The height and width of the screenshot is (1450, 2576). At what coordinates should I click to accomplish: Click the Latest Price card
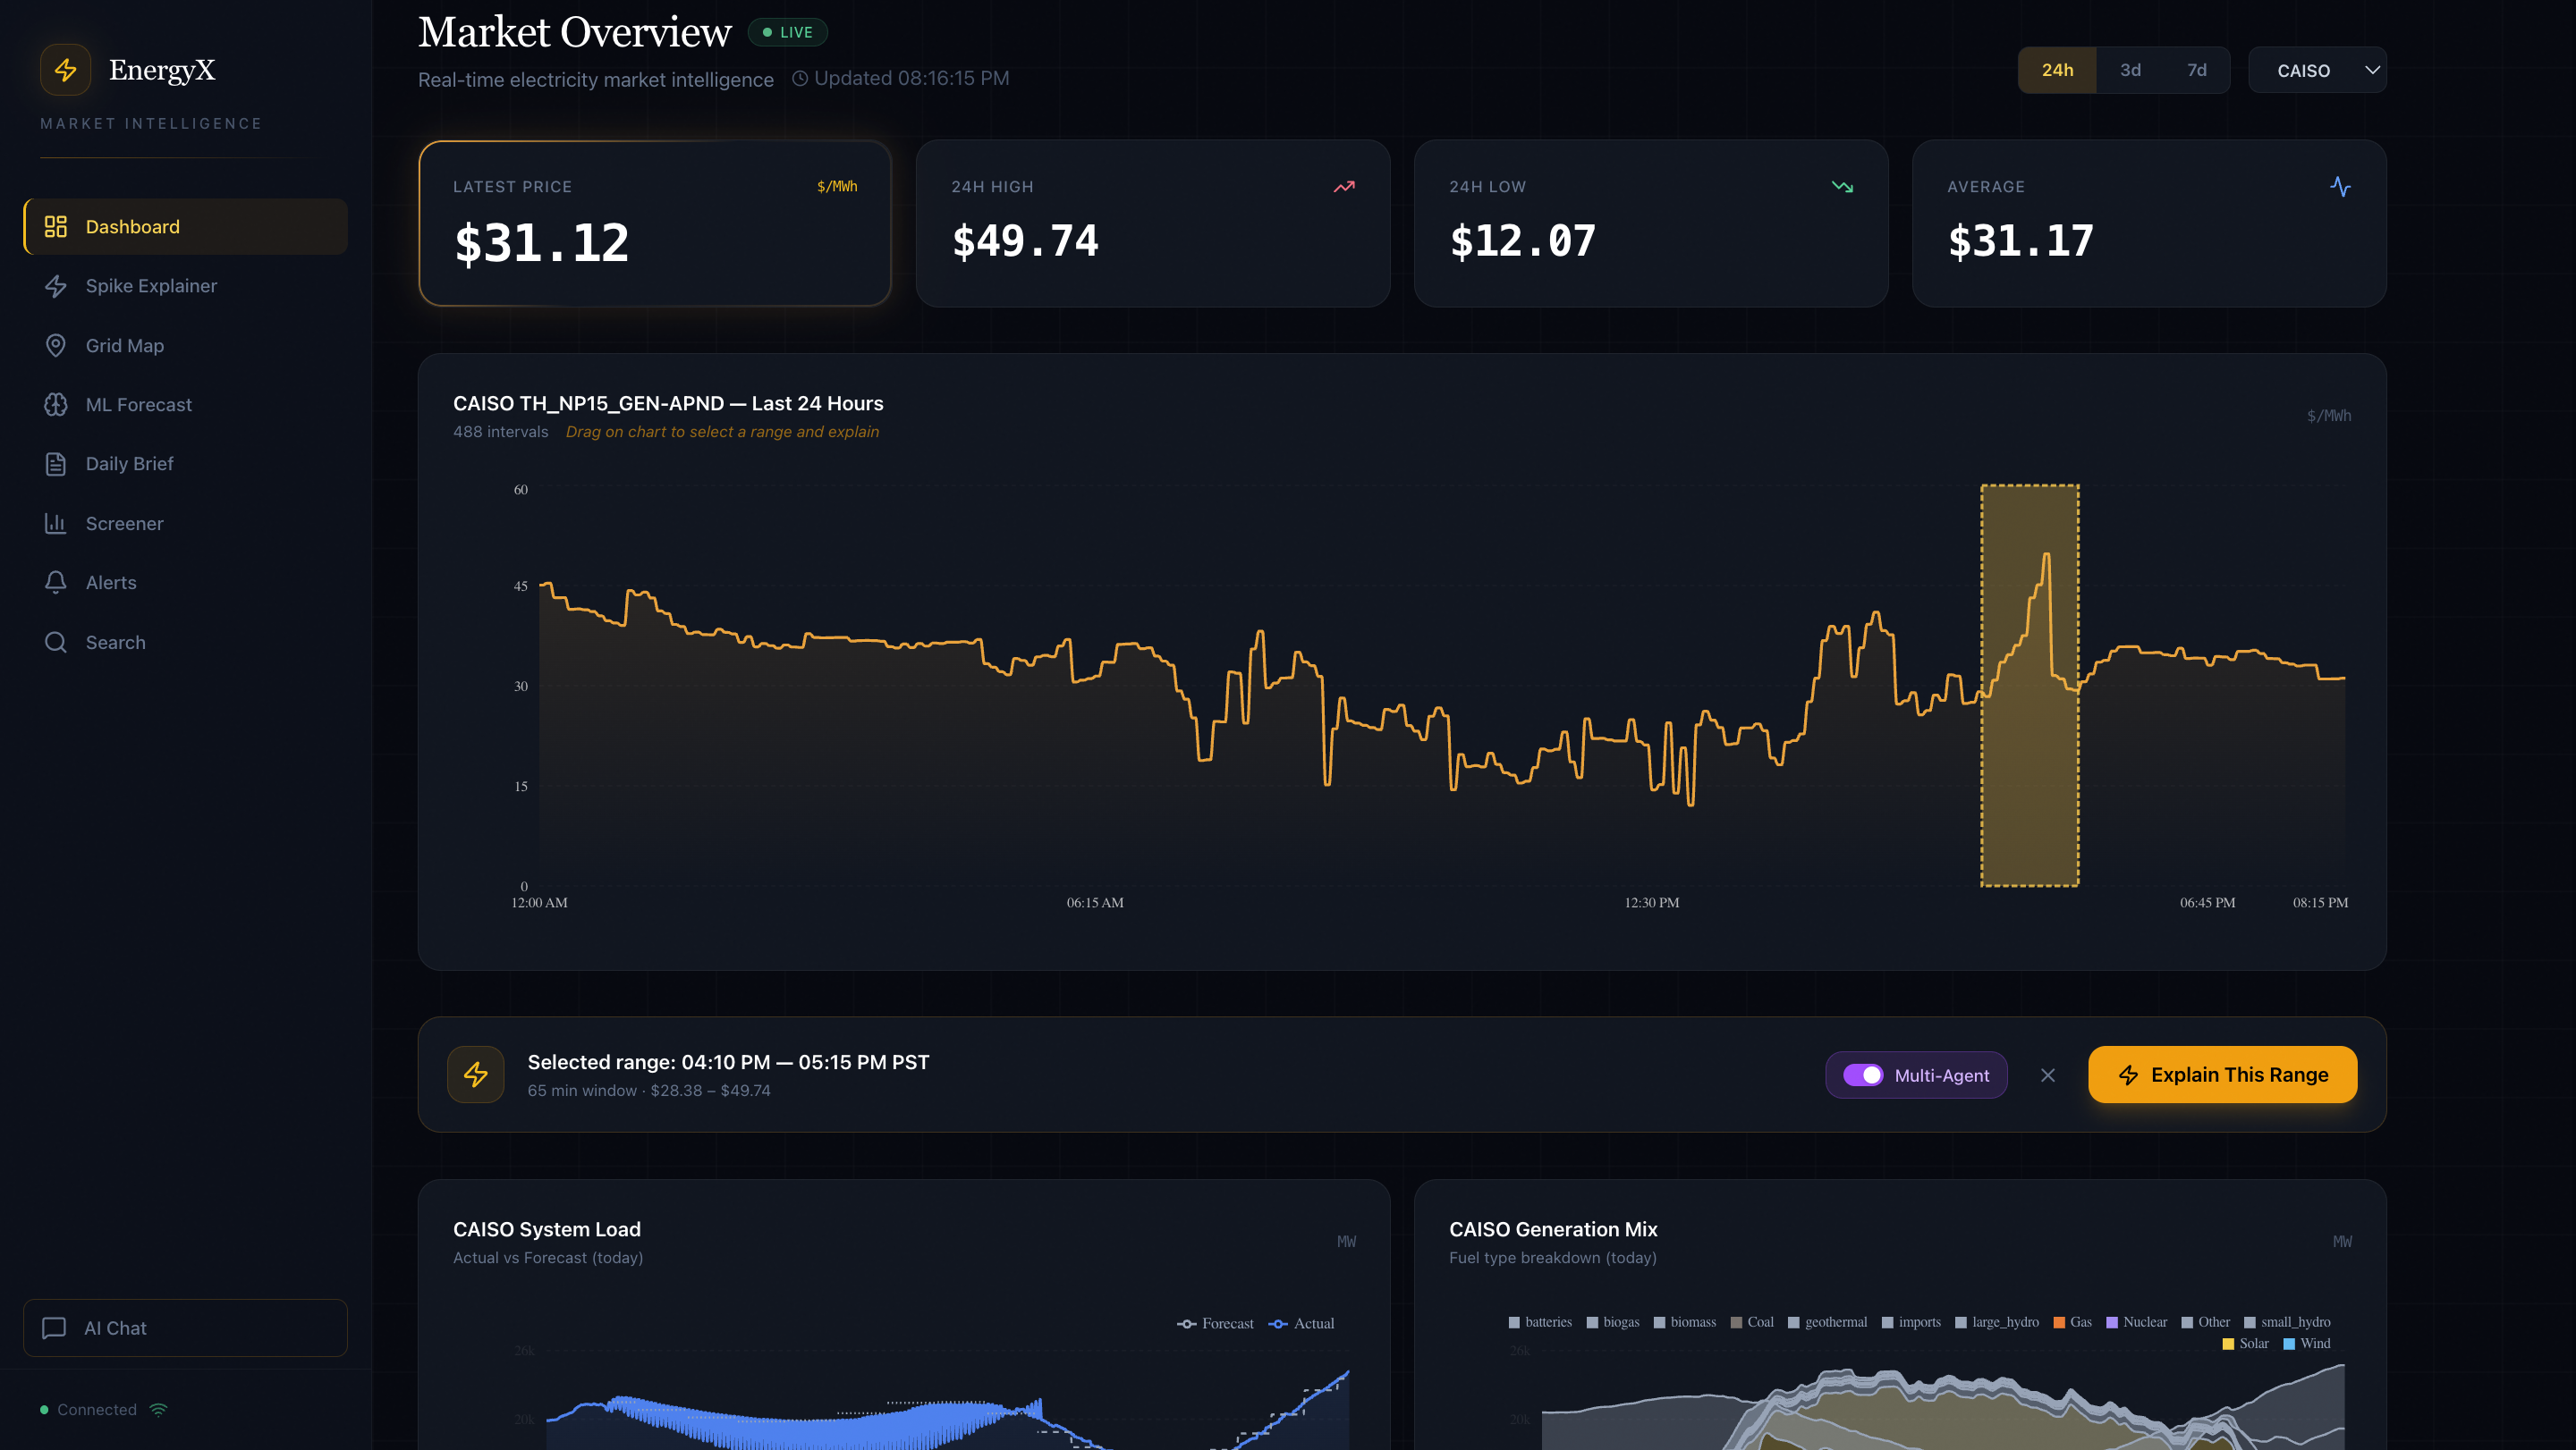(655, 223)
